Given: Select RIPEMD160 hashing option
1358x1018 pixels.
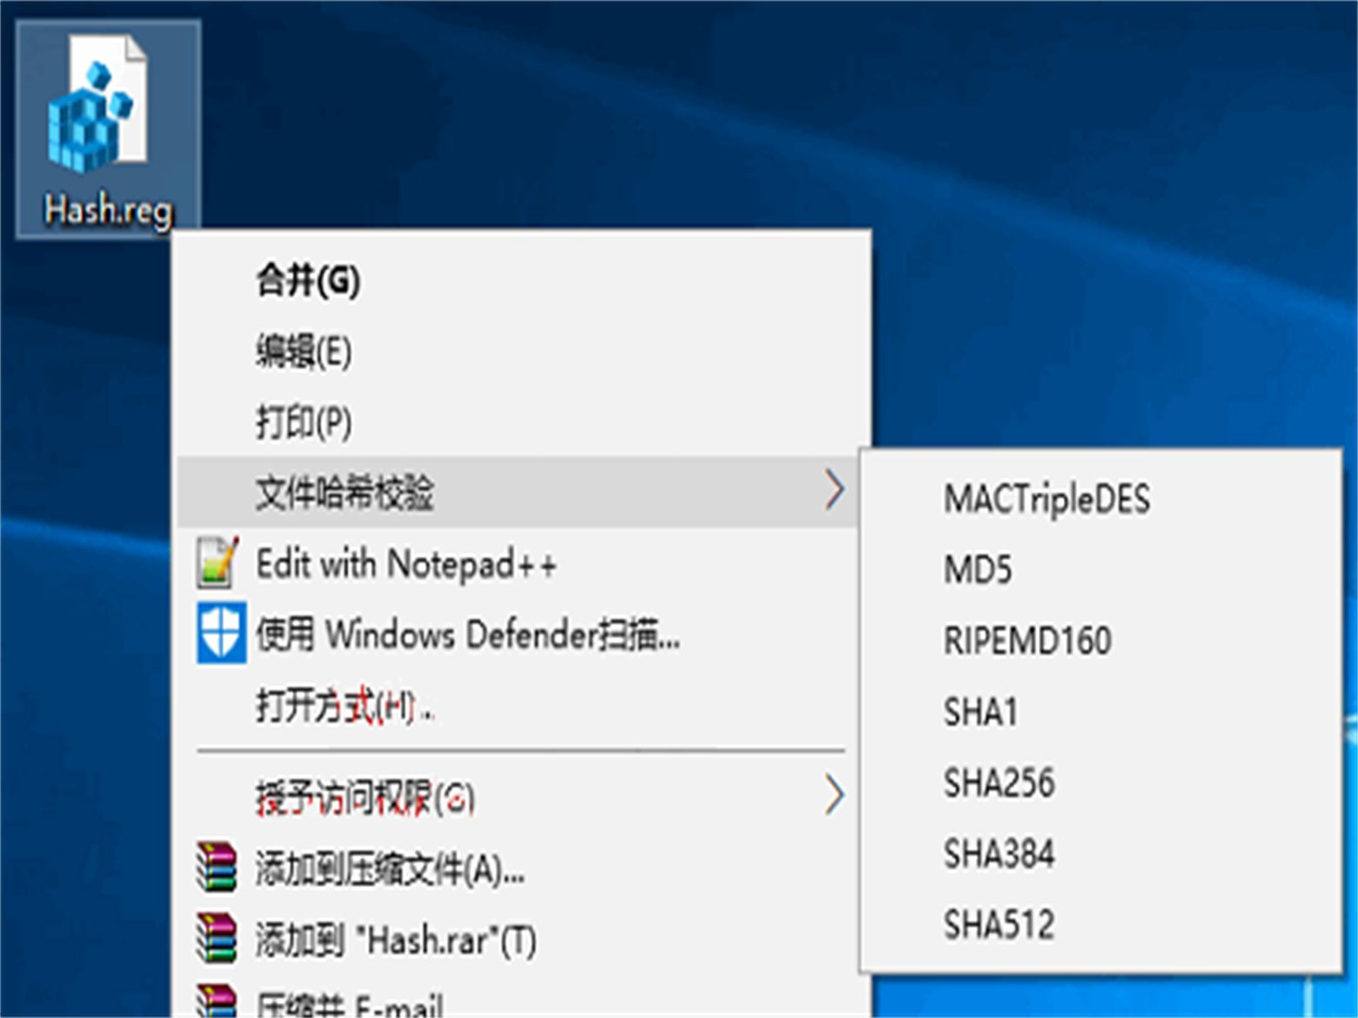Looking at the screenshot, I should pos(1027,641).
